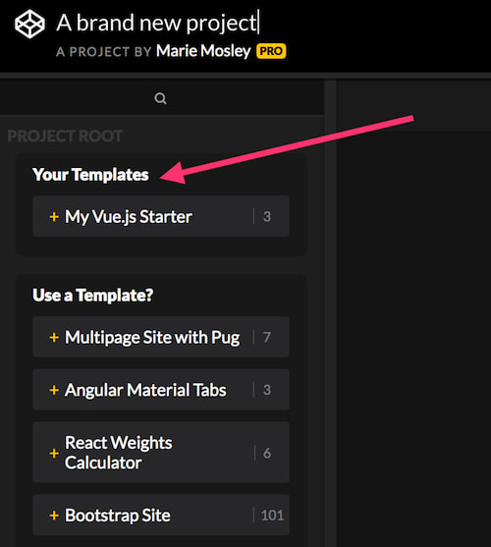Load the Bootstrap Site template
Screen dimensions: 491x547
point(161,515)
